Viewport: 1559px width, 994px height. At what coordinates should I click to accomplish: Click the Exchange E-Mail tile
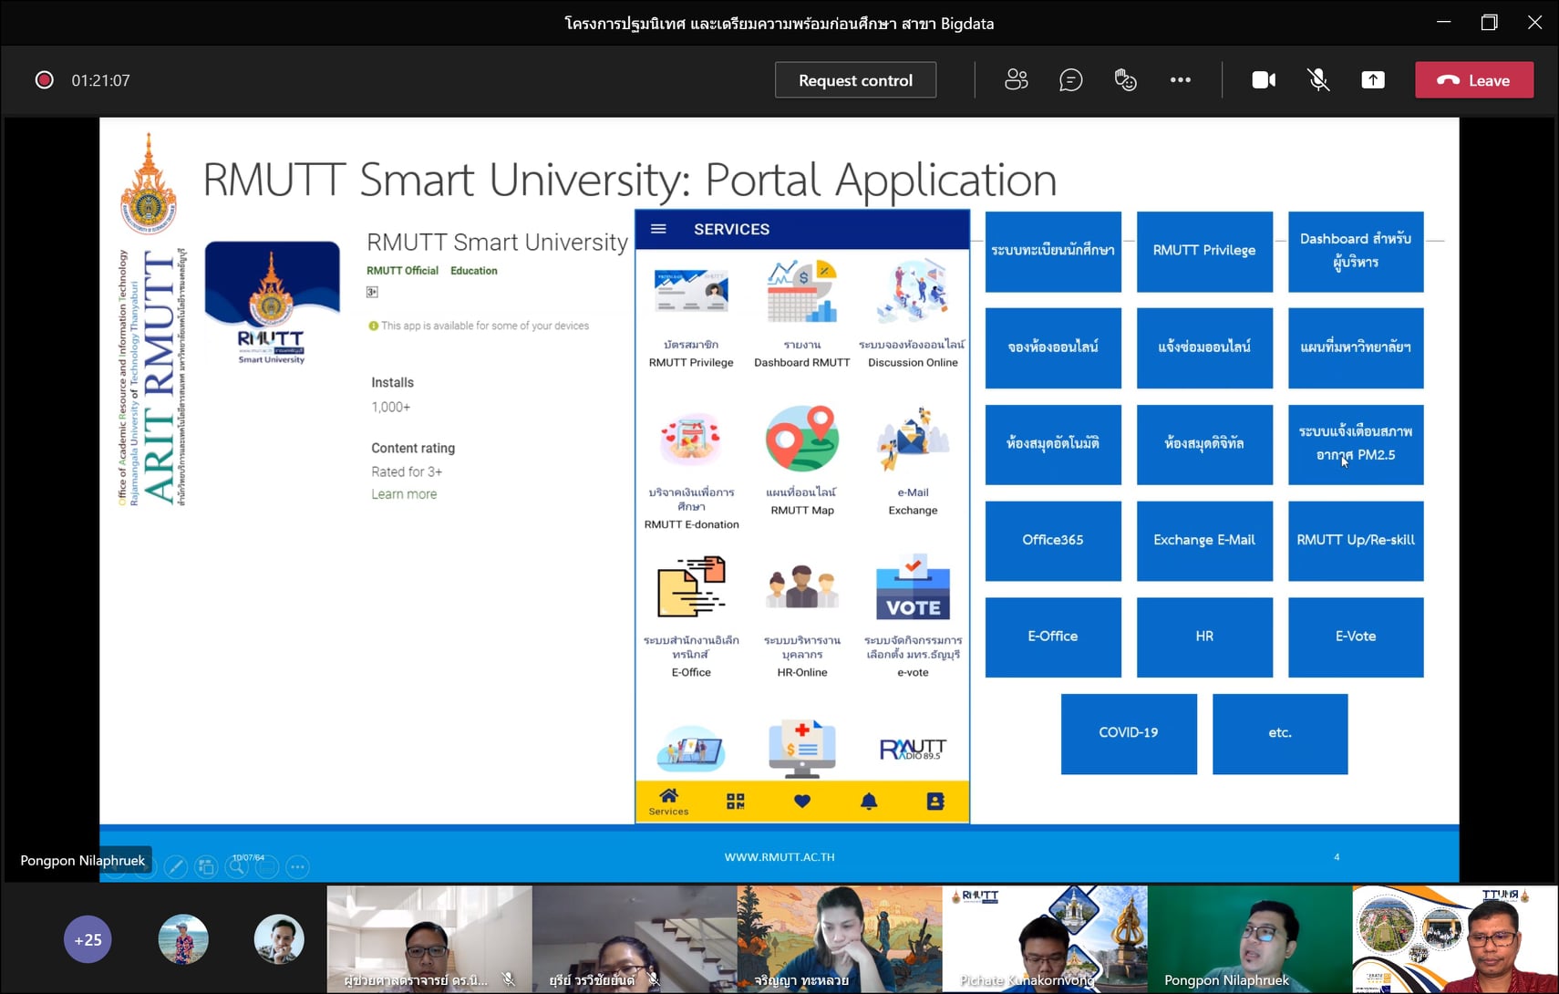coord(1204,540)
